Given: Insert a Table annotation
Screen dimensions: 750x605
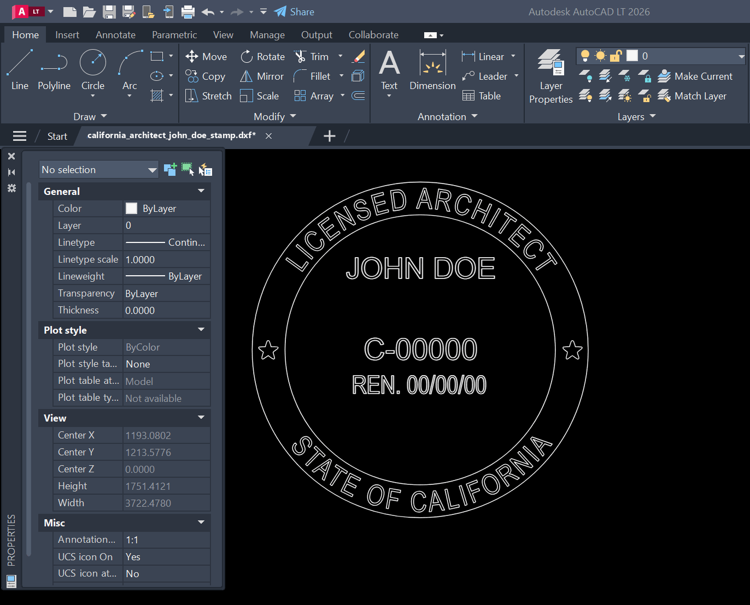Looking at the screenshot, I should click(481, 96).
